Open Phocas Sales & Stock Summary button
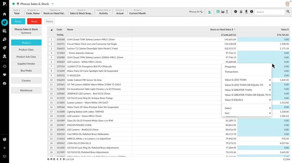The width and height of the screenshot is (292, 163). 26,31
